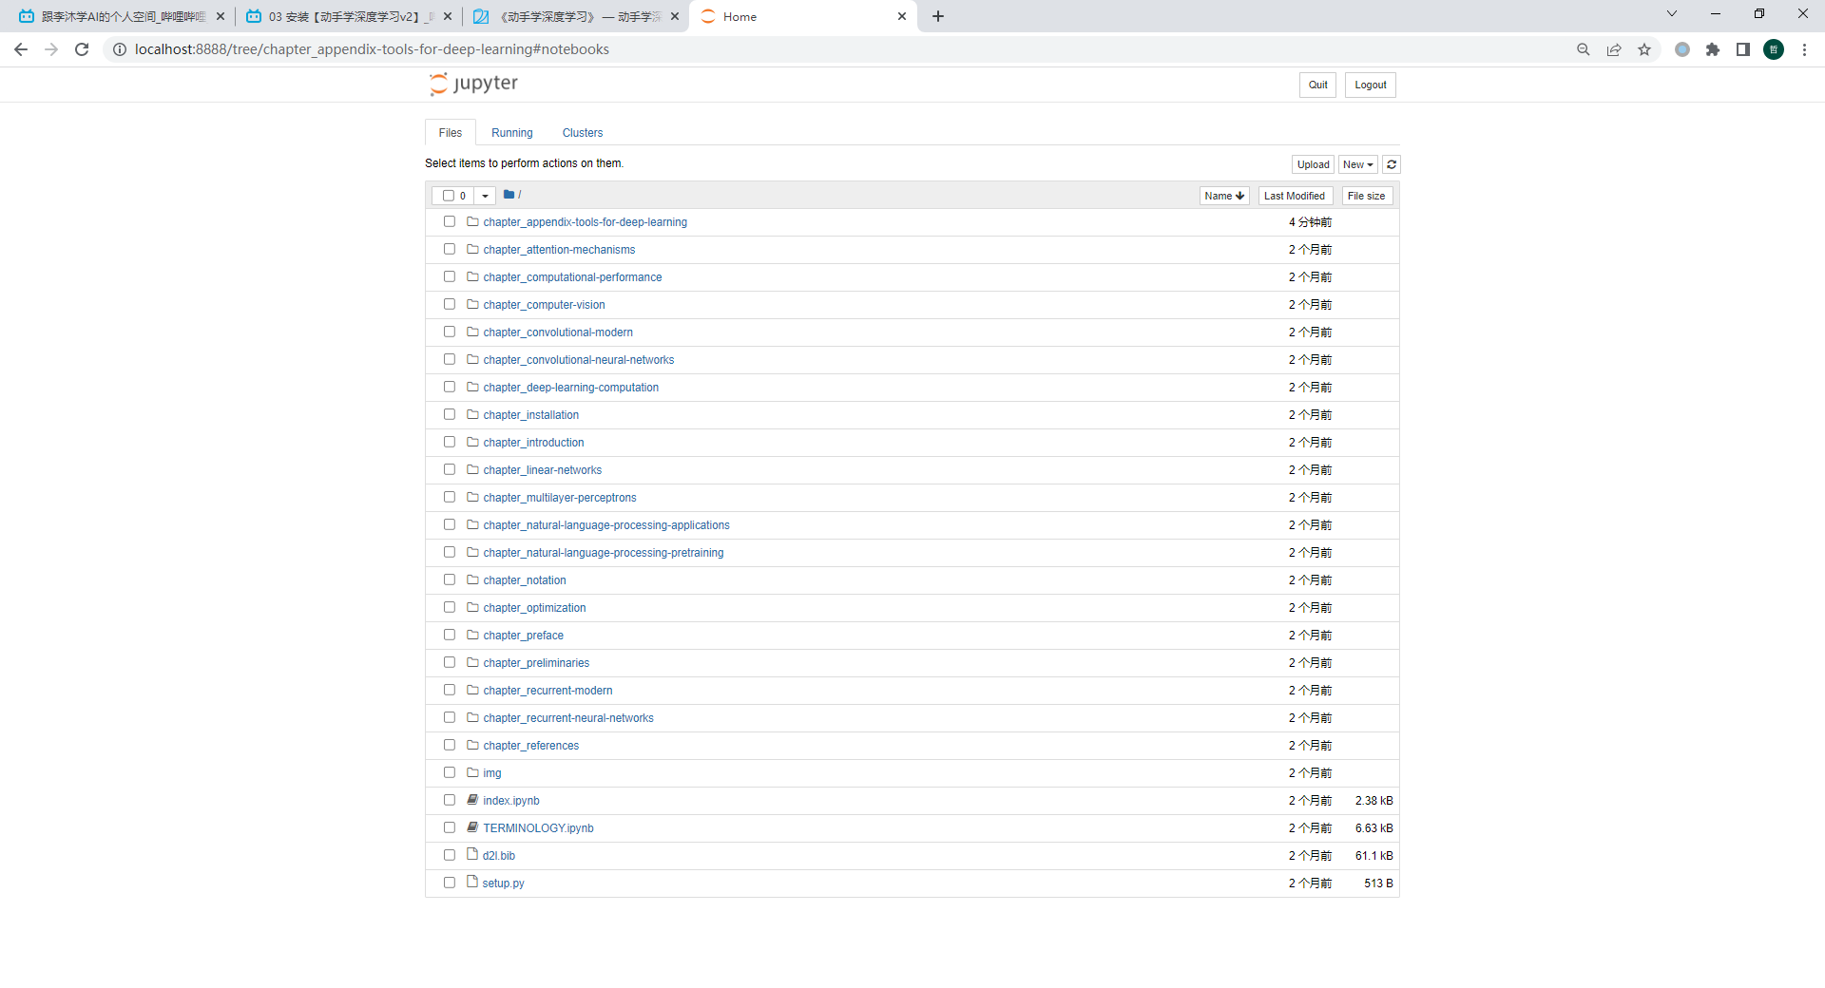Click the refresh notebook list icon
Screen dimensions: 1825x988
coord(1392,164)
